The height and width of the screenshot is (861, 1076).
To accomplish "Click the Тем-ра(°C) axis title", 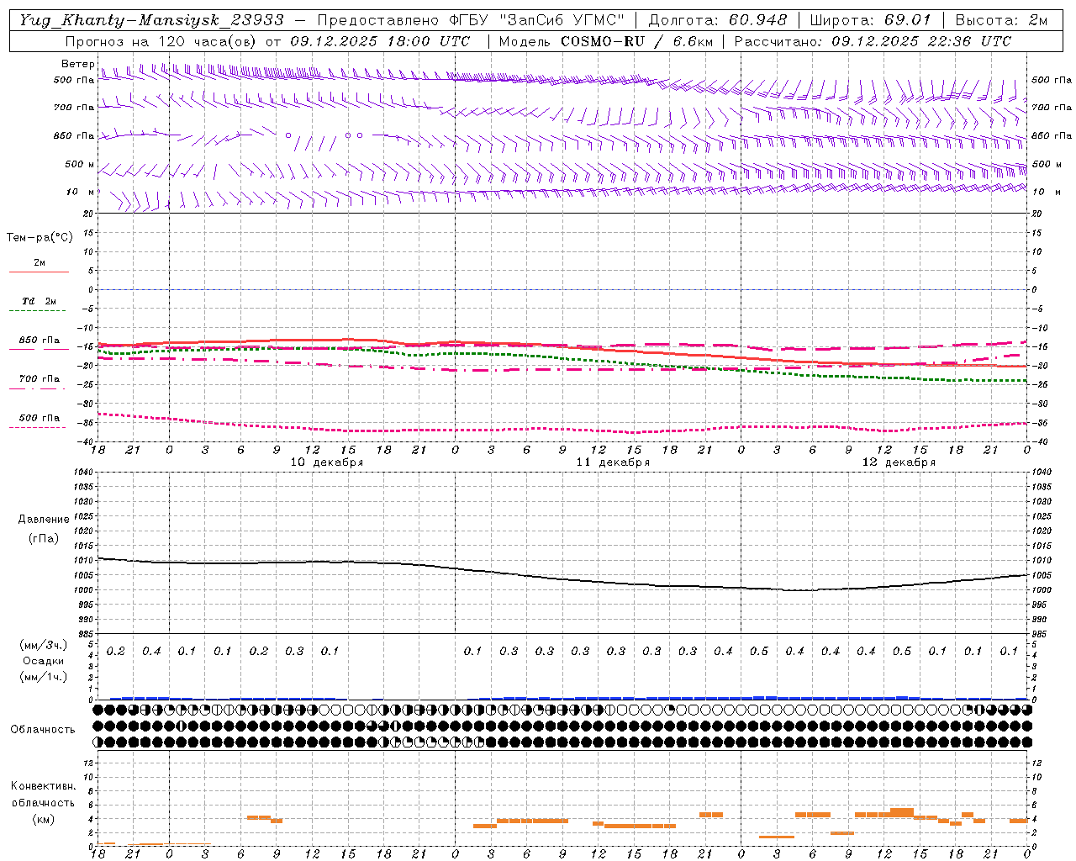I will tap(40, 238).
